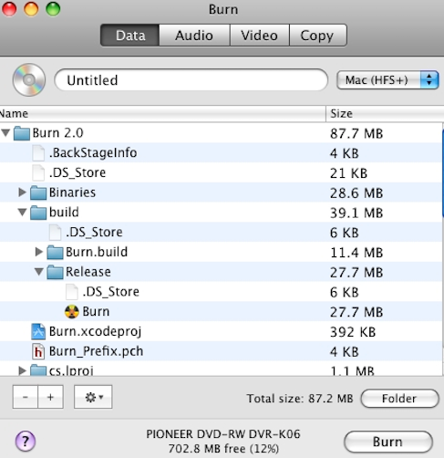The width and height of the screenshot is (444, 458).
Task: Open the gear action menu
Action: pyautogui.click(x=93, y=397)
